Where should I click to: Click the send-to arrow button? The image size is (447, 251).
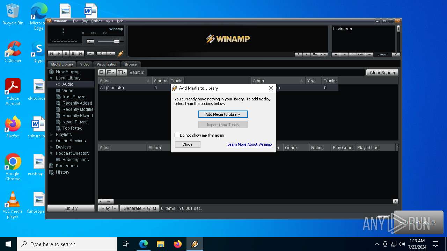coord(315,54)
